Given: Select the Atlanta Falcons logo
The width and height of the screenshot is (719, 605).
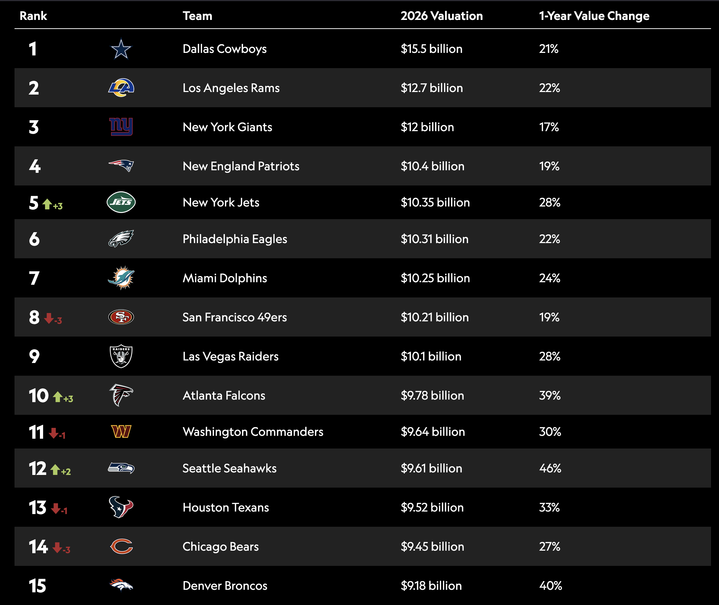Looking at the screenshot, I should point(121,395).
